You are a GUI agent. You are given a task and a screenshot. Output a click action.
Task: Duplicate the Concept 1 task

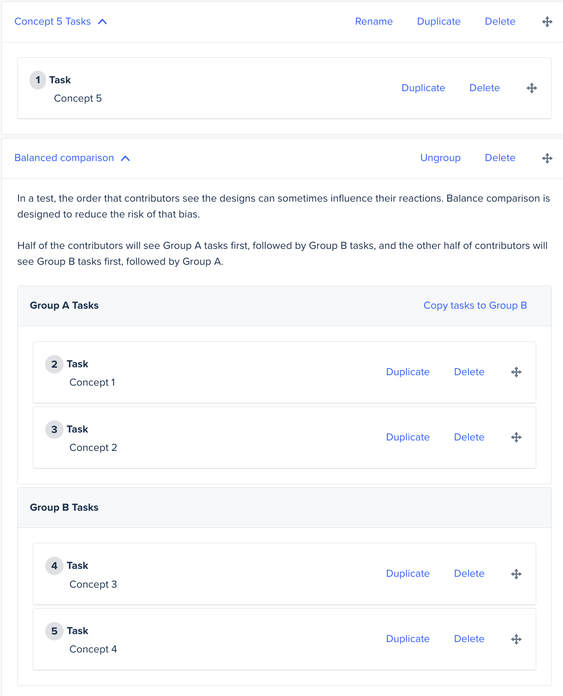click(x=407, y=372)
